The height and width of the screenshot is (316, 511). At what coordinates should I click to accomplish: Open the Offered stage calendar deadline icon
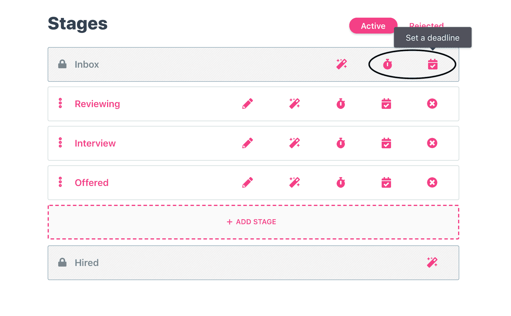click(386, 182)
